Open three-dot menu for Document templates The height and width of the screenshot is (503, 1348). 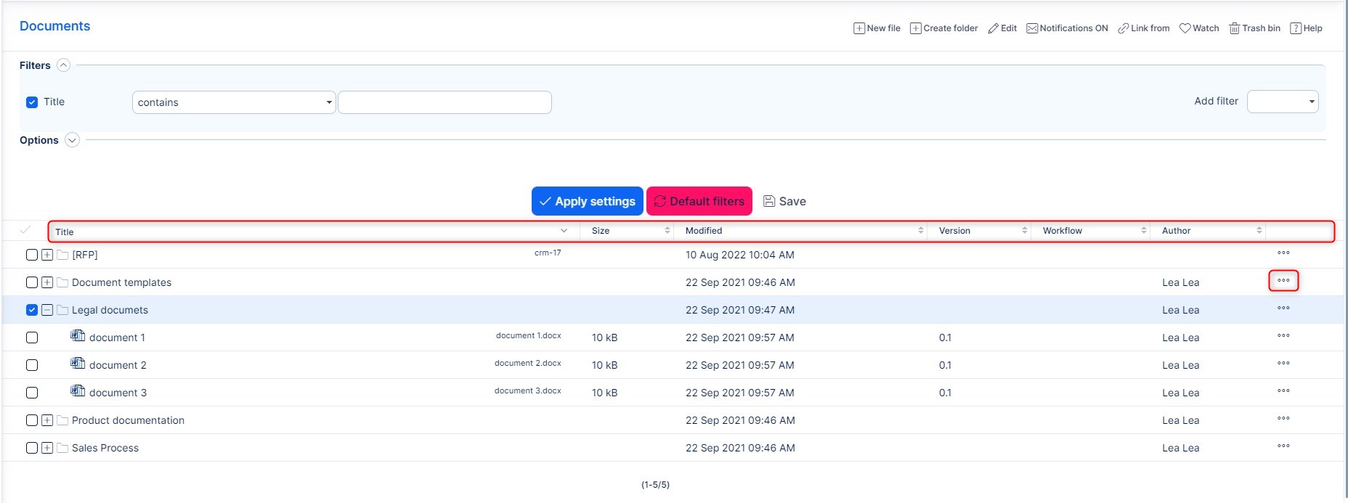pos(1283,281)
